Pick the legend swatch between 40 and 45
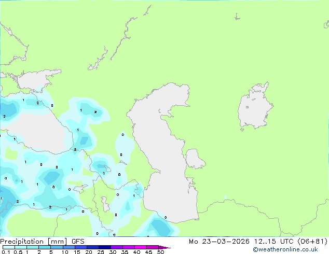Viewport: 329px width, 254px height. point(141,247)
